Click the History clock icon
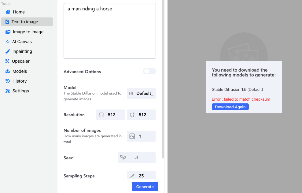Viewport: 302px width, 193px height. pyautogui.click(x=8, y=81)
